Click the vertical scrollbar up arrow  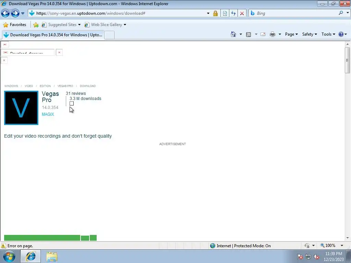348,44
